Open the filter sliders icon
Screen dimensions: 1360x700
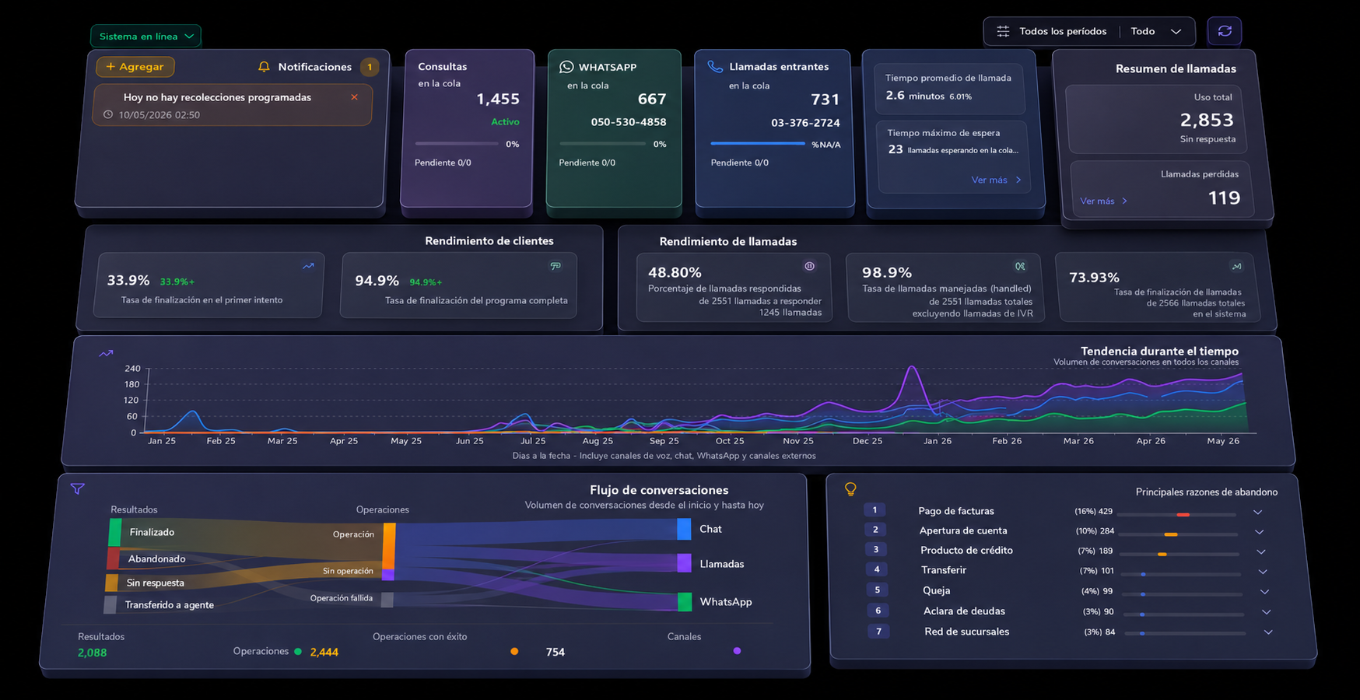click(1003, 31)
